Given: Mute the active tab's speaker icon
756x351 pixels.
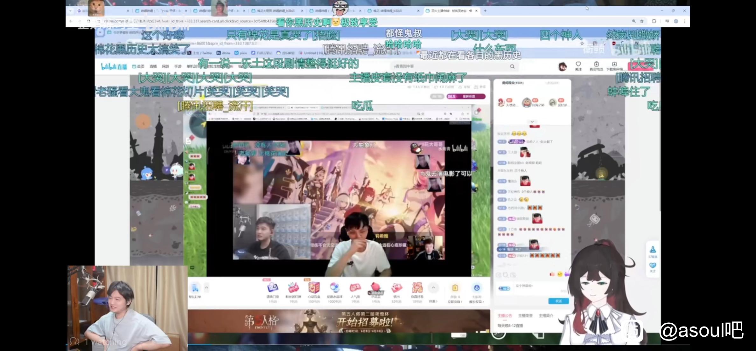Looking at the screenshot, I should 471,11.
